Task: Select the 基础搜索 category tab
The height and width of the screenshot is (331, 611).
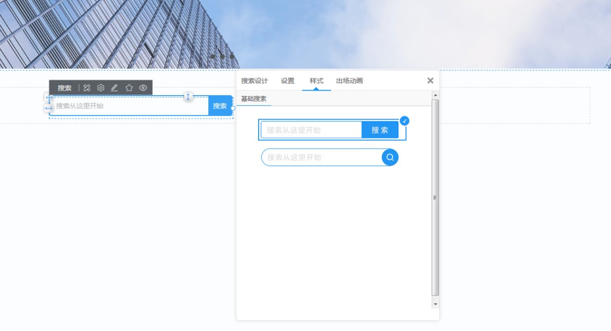Action: pyautogui.click(x=254, y=99)
